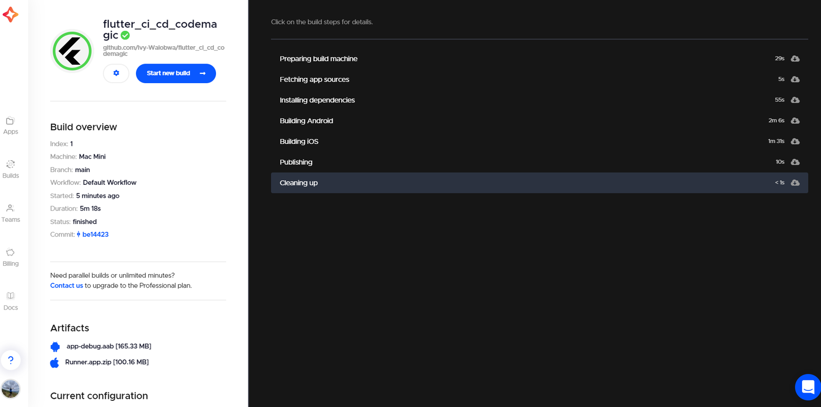This screenshot has height=407, width=821.
Task: Open the app settings gear button
Action: 116,73
